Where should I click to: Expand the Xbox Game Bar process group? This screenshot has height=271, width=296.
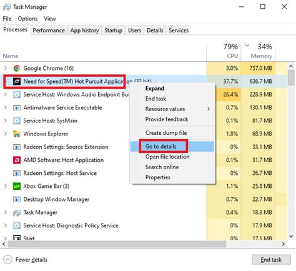(6, 186)
